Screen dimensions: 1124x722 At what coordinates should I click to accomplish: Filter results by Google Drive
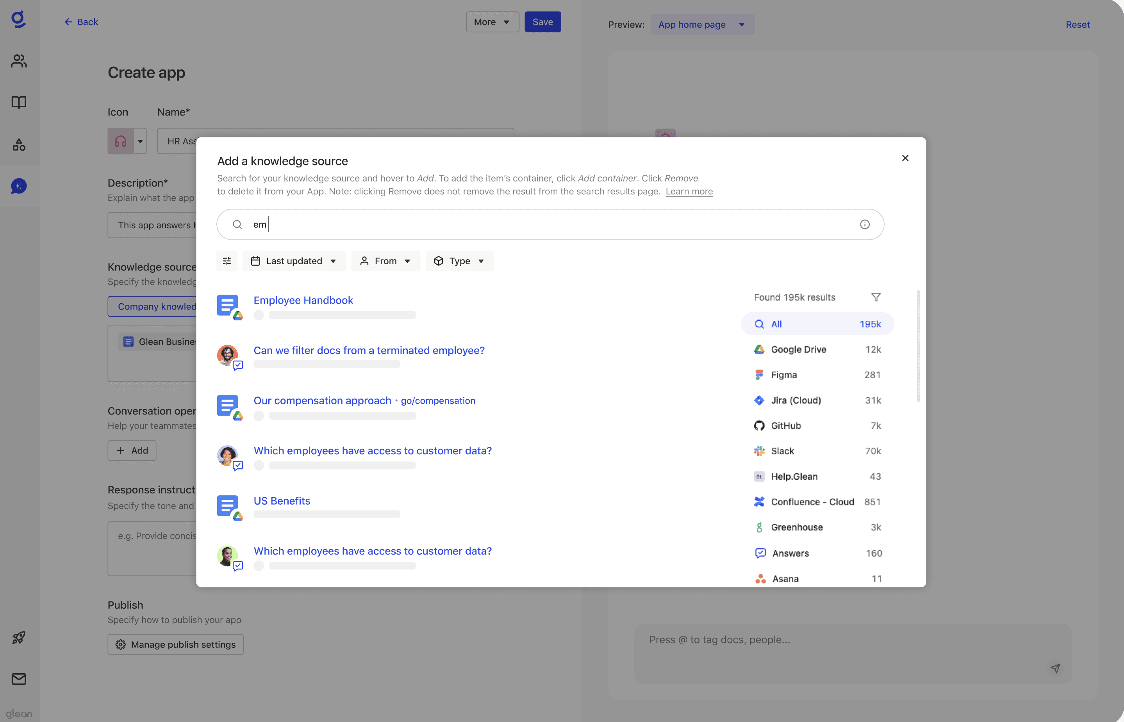[x=817, y=349]
